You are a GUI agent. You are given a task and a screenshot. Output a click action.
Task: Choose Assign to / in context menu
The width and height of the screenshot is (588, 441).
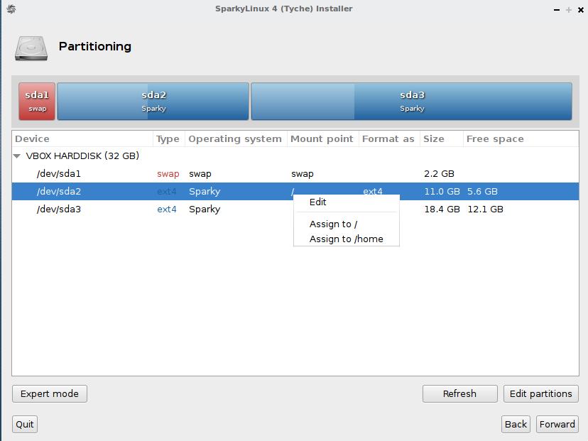(x=346, y=224)
